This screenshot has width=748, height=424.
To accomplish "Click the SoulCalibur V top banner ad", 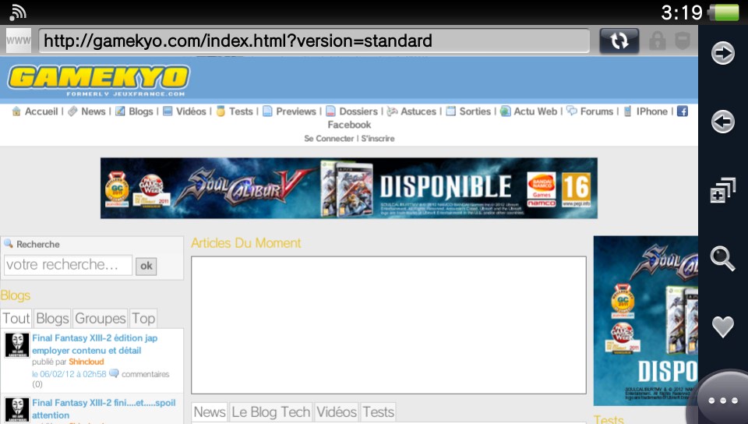I will click(349, 188).
